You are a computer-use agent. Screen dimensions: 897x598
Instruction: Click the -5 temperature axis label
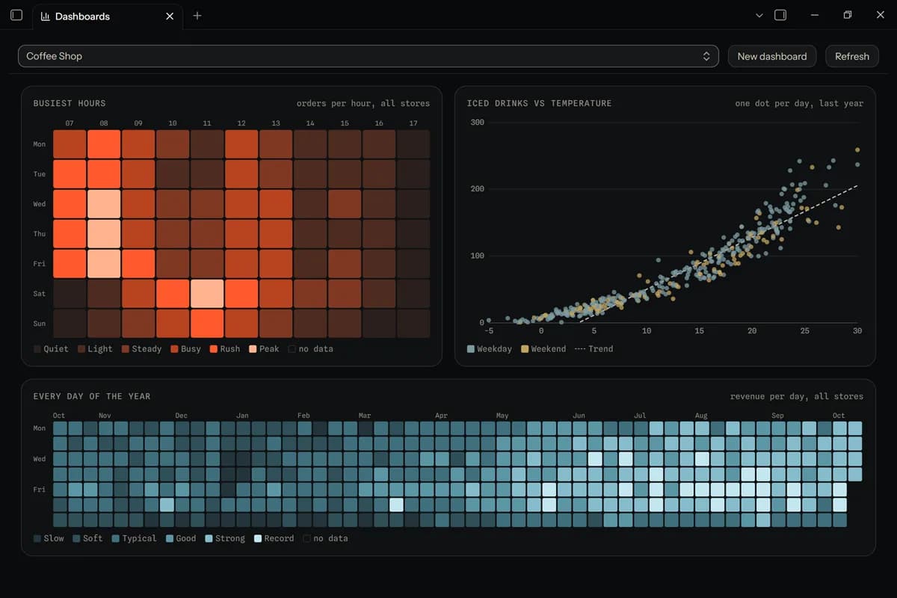pyautogui.click(x=489, y=330)
